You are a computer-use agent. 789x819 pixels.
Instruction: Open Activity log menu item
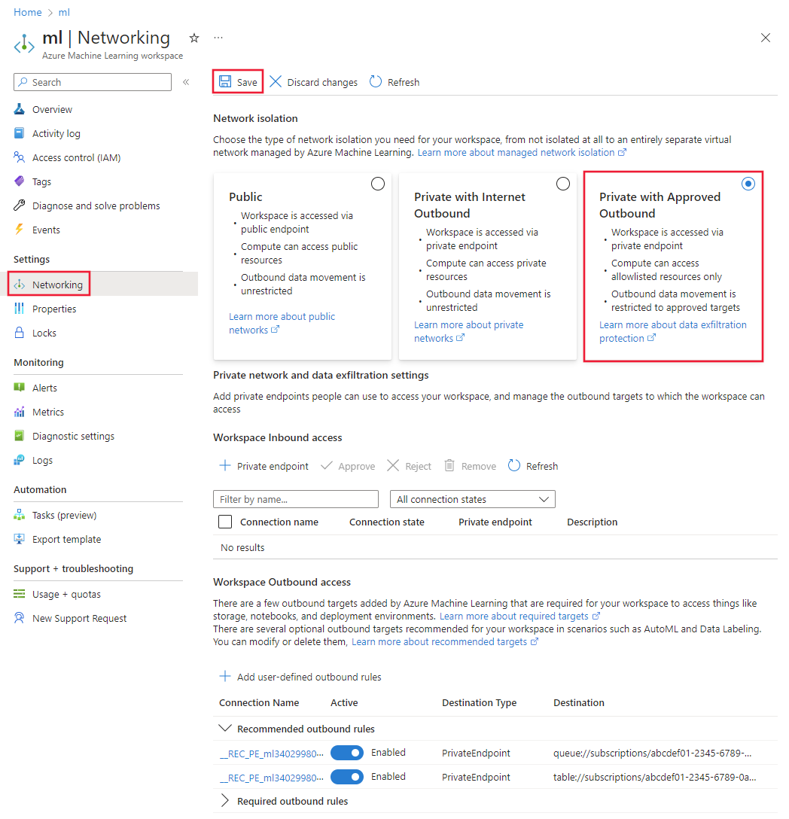tap(56, 133)
